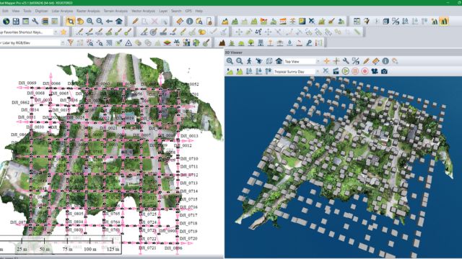Toggle wireframe cube icon in 3D Viewer

coord(269,61)
